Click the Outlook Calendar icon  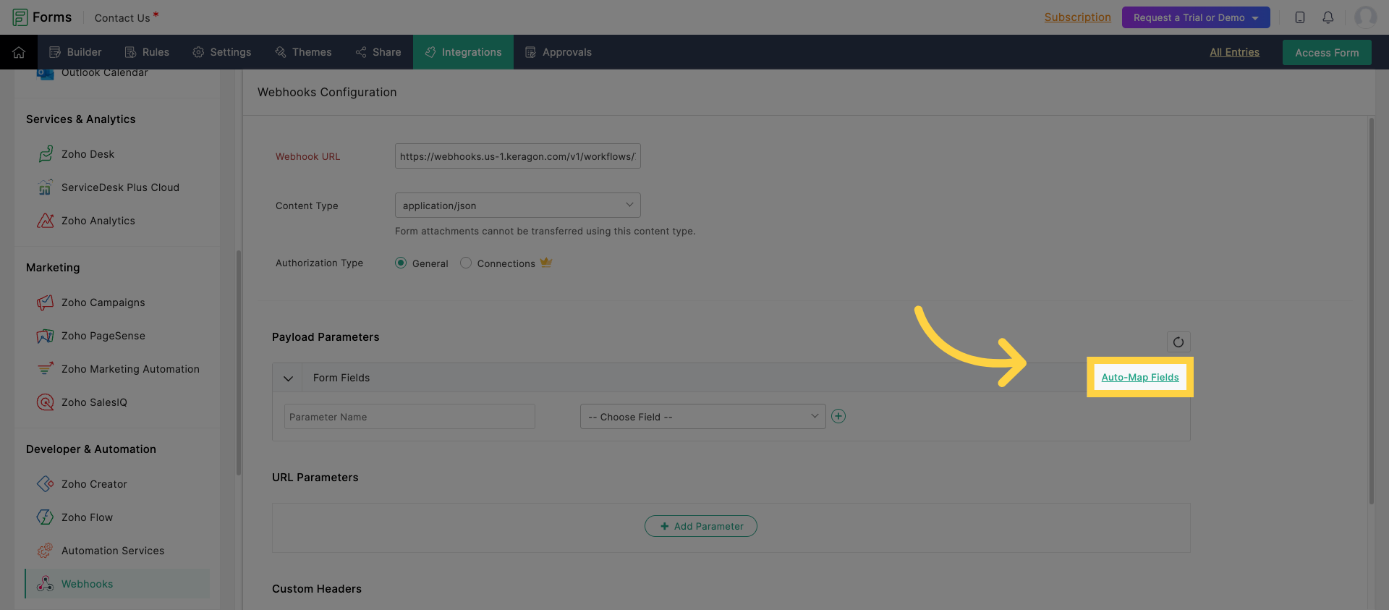coord(46,73)
